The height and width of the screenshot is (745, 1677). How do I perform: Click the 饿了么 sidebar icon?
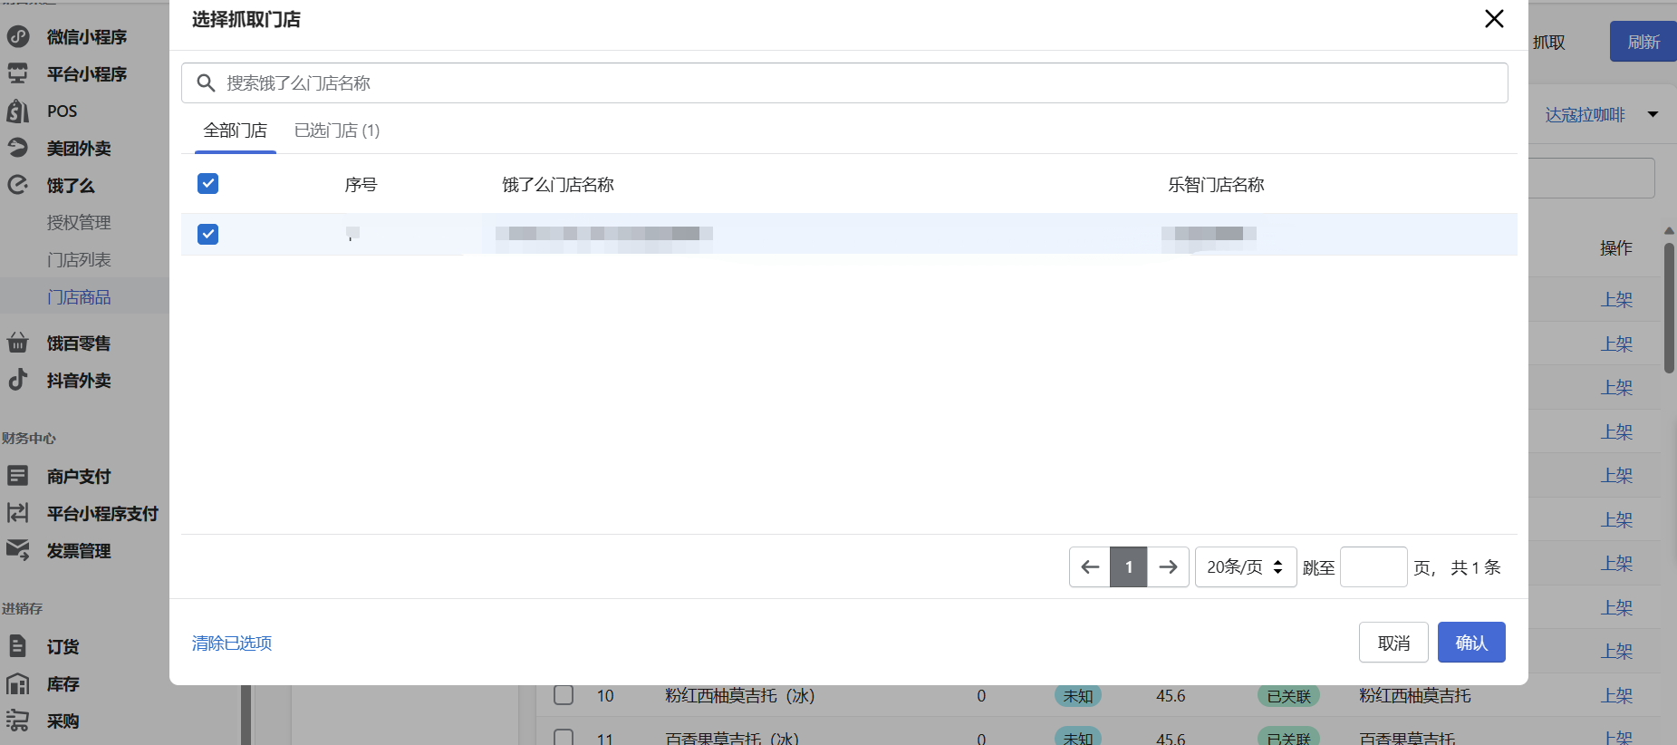pyautogui.click(x=18, y=185)
